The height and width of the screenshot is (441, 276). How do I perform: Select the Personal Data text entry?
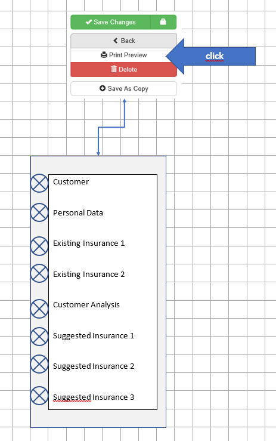coord(78,213)
